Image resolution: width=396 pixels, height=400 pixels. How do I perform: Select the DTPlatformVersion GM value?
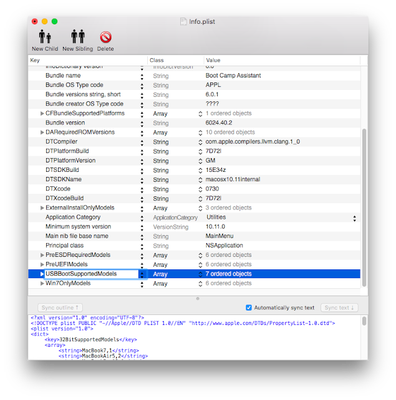tap(210, 161)
